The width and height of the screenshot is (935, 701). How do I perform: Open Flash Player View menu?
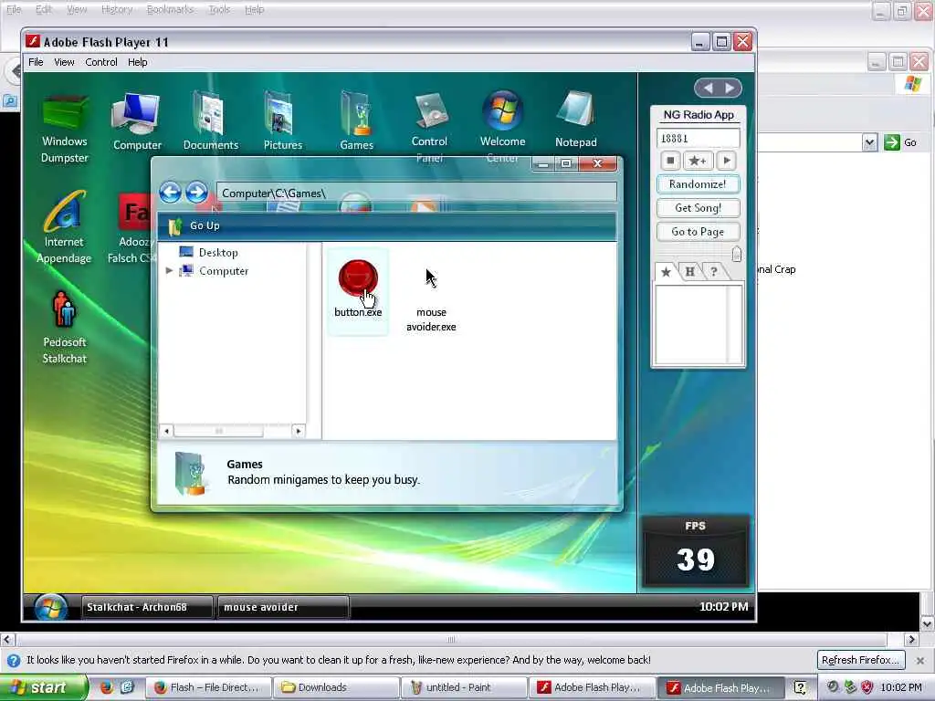coord(64,62)
